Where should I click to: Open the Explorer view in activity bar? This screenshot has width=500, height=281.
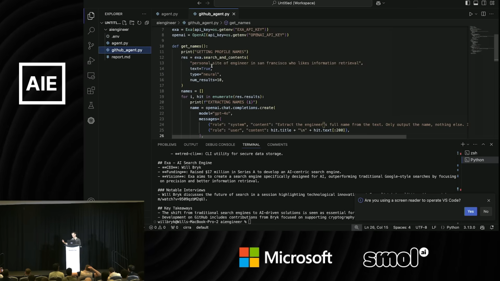coord(91,16)
